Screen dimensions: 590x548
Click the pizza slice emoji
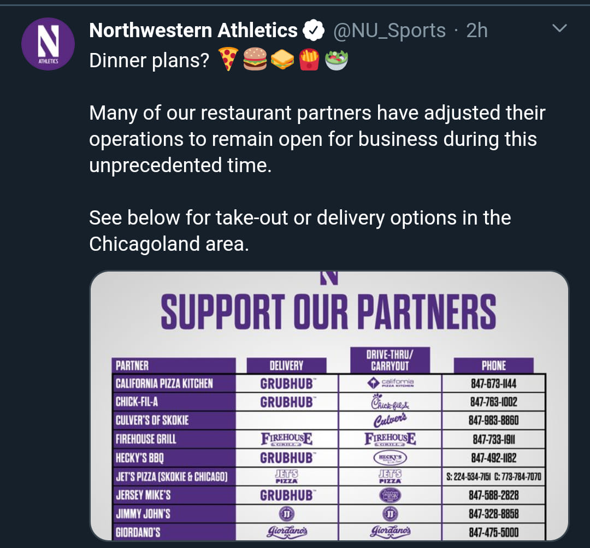(228, 59)
